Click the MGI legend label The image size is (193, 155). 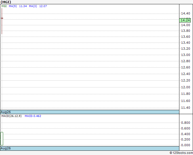[x=4, y=6]
